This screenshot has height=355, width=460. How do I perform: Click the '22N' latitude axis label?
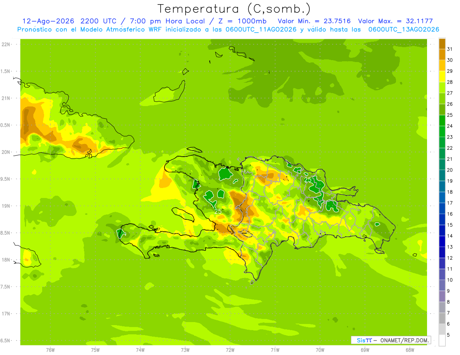6,44
